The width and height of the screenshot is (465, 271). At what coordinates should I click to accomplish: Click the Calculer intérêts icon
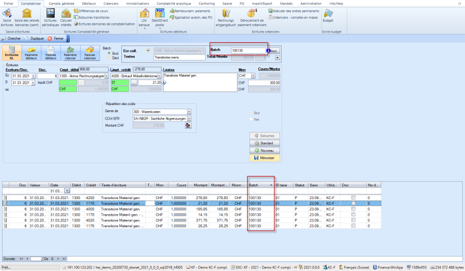tap(66, 16)
